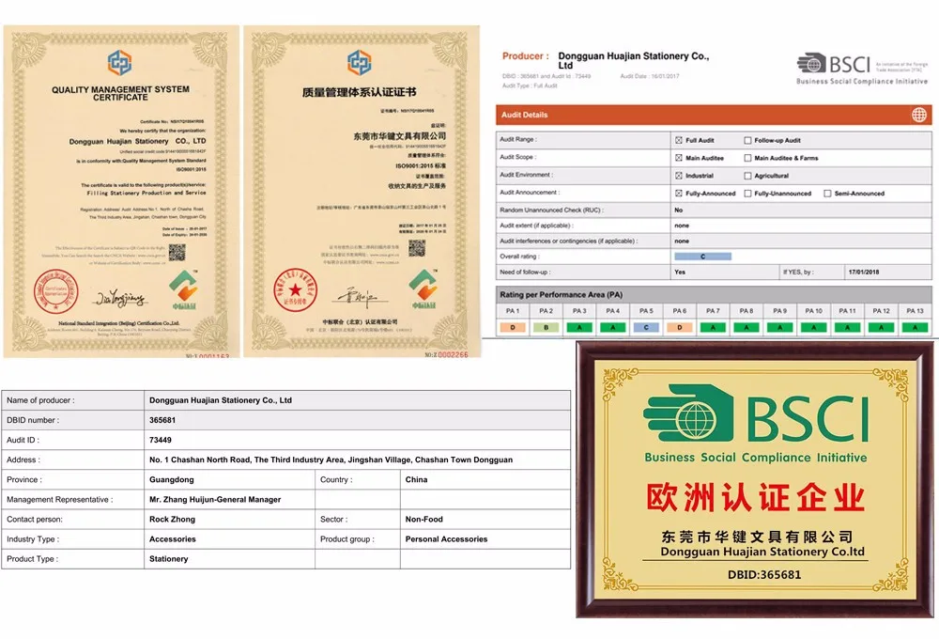The image size is (939, 639).
Task: Click the red Chinese heading 欧洲认证企业 on plaque
Action: click(x=756, y=497)
